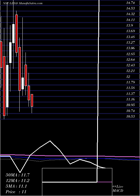The image size is (140, 196).
Task: Click the 12.21 price label
Action: (130, 71)
